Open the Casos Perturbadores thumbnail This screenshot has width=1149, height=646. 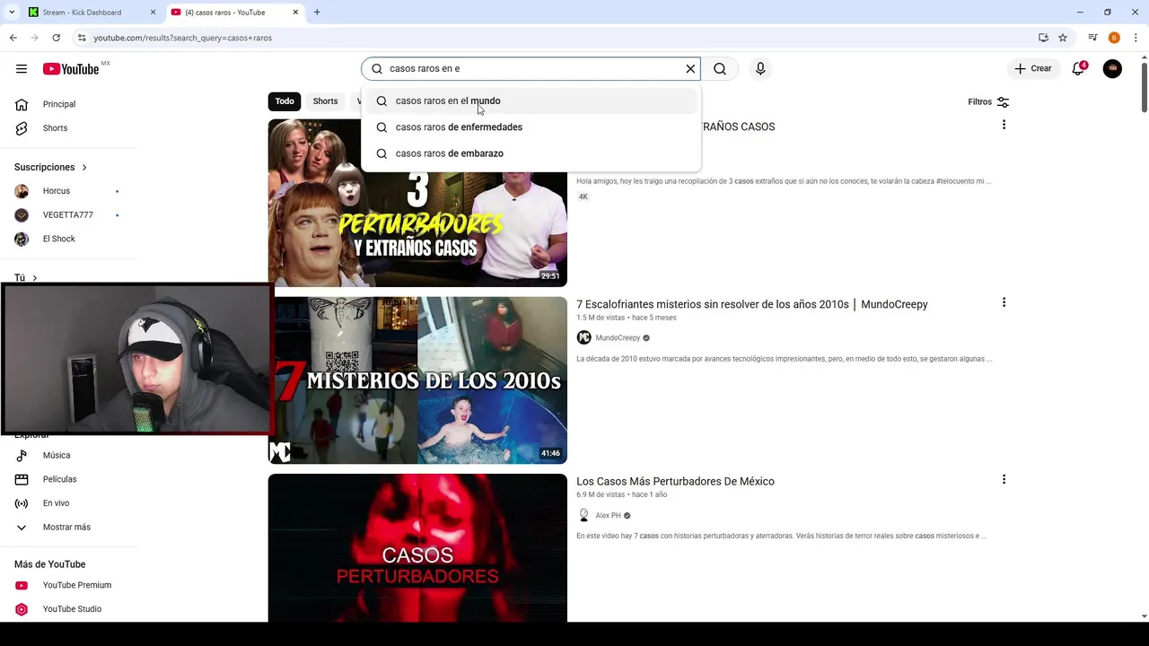pos(417,548)
